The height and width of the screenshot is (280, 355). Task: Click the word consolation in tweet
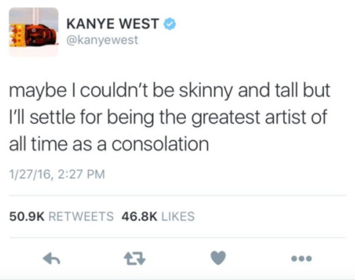point(160,144)
